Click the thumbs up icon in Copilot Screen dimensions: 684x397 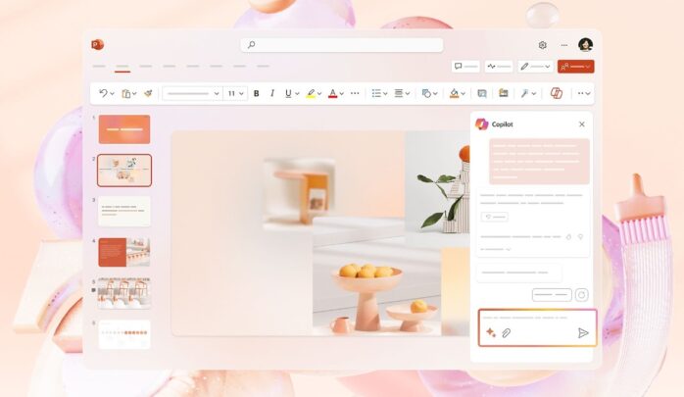click(568, 236)
